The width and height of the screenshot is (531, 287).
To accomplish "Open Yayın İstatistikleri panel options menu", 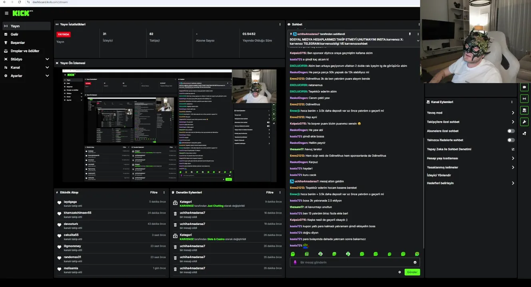I will tap(280, 24).
